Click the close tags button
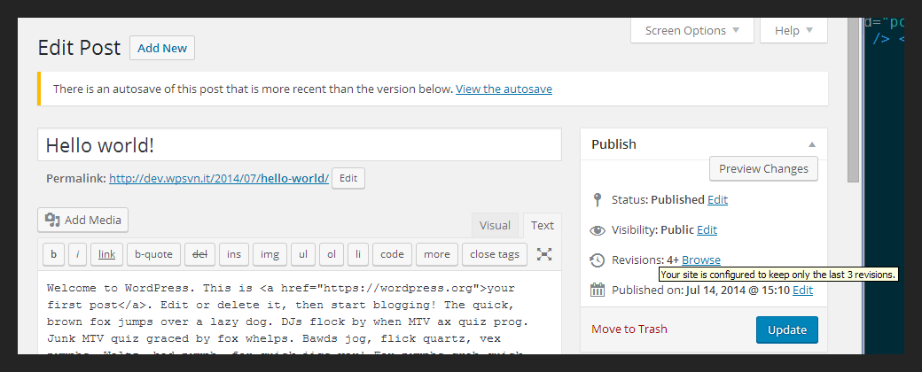The width and height of the screenshot is (922, 372). (495, 254)
